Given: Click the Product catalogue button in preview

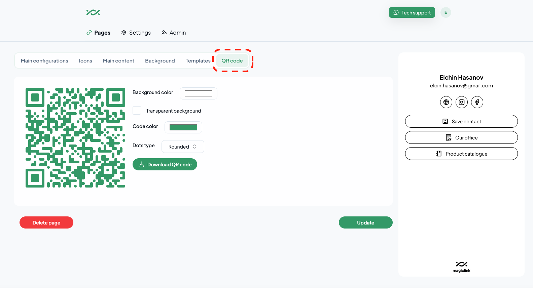Looking at the screenshot, I should (x=461, y=154).
